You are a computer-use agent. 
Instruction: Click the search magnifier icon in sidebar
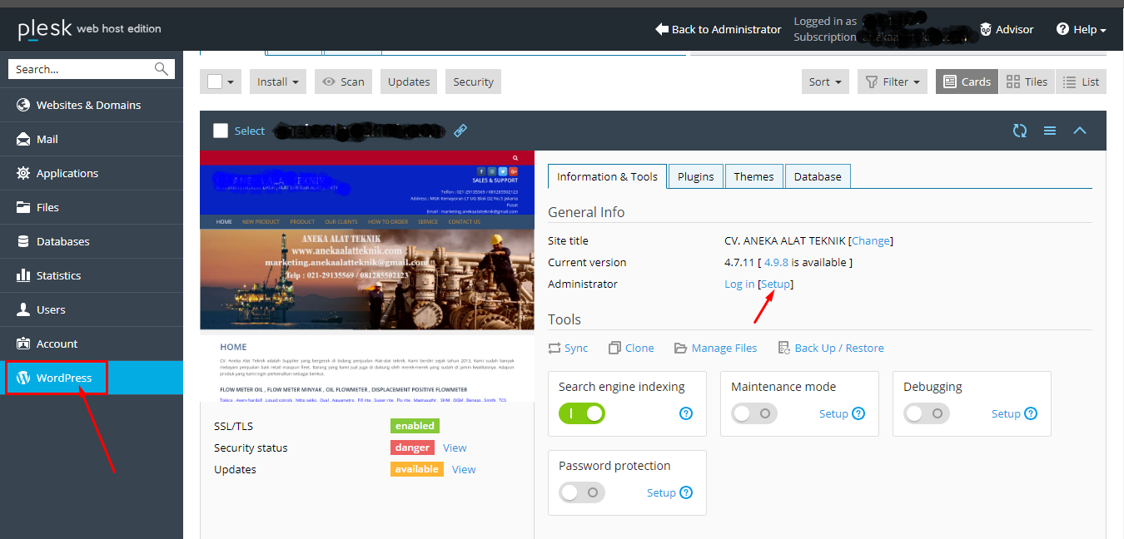[x=162, y=69]
